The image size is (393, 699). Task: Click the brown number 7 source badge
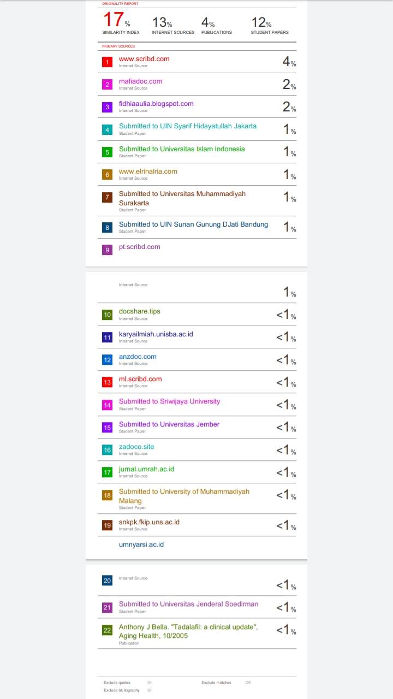[108, 197]
